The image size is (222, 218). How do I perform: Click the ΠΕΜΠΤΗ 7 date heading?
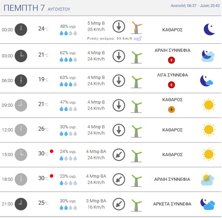click(24, 8)
